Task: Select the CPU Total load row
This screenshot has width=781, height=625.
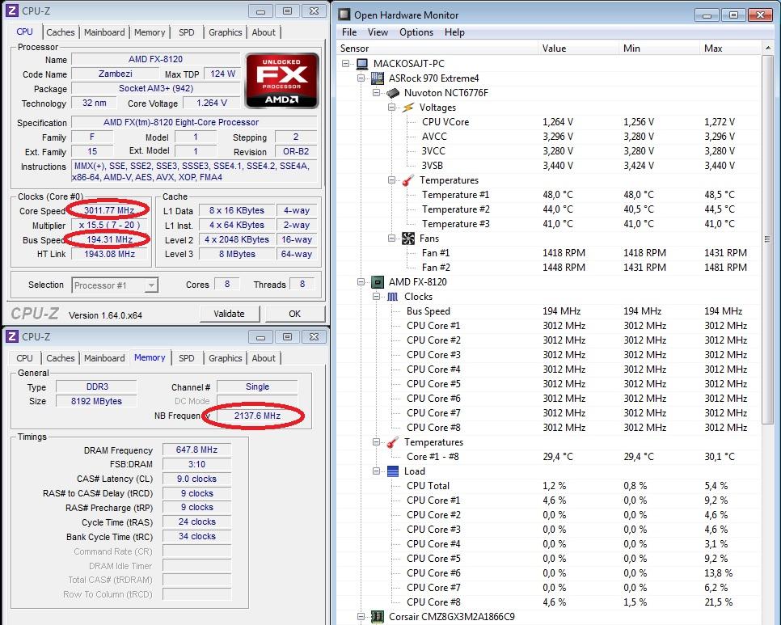Action: (549, 486)
